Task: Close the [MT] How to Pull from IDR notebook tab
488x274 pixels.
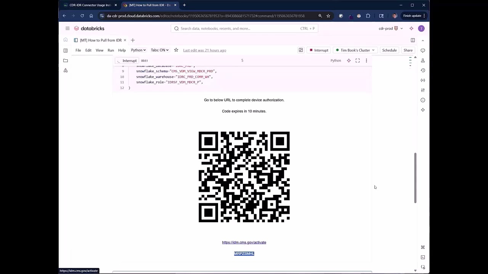Action: click(125, 40)
